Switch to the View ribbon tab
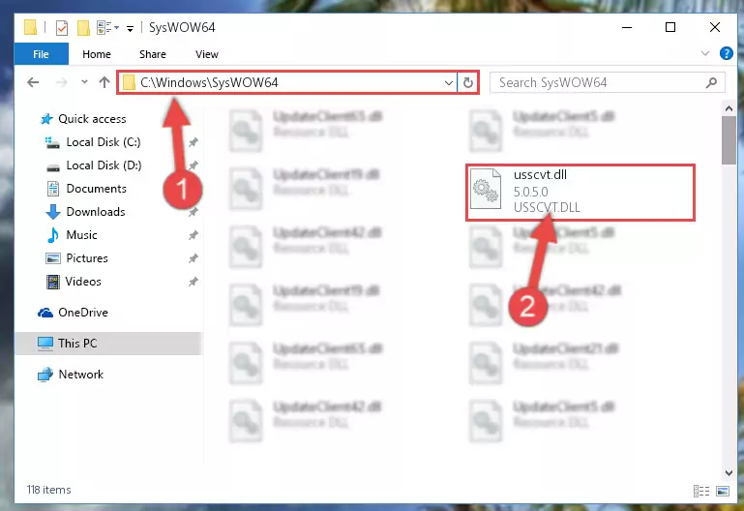This screenshot has height=511, width=744. coord(207,54)
